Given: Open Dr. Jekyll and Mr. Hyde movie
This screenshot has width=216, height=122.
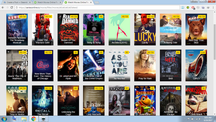Looking at the screenshot, I should click(x=68, y=65).
